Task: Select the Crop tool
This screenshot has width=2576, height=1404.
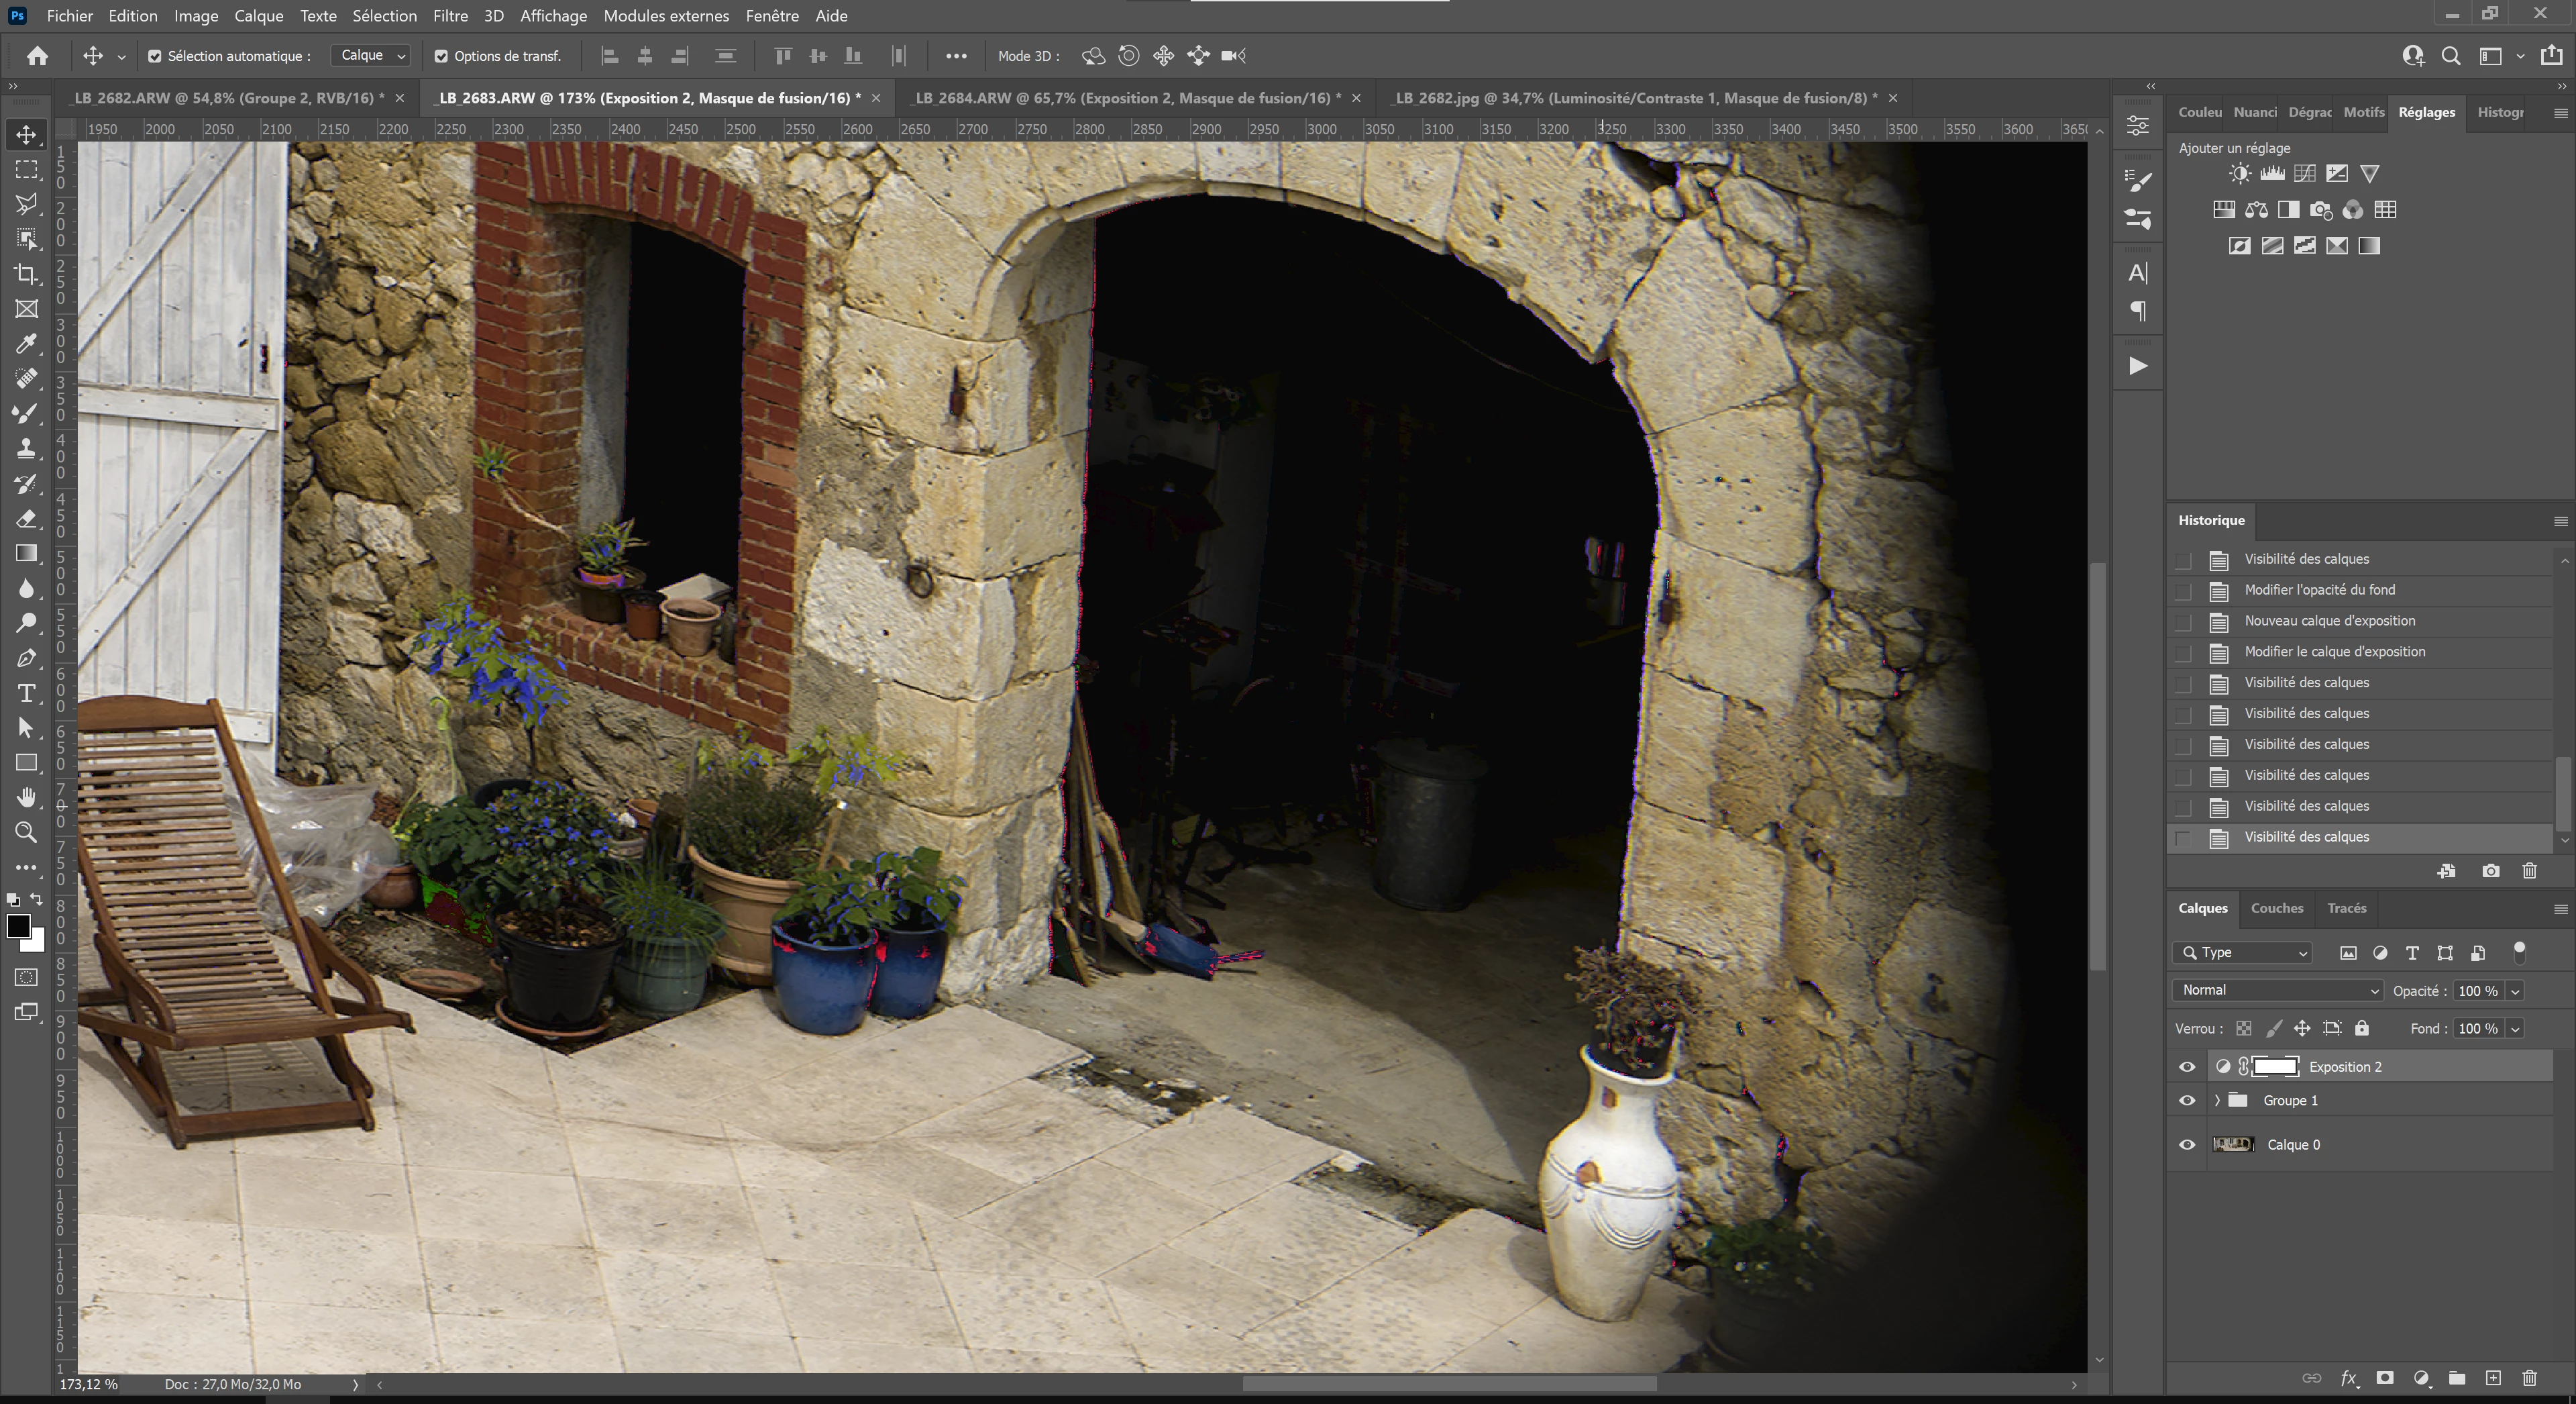Action: point(27,274)
